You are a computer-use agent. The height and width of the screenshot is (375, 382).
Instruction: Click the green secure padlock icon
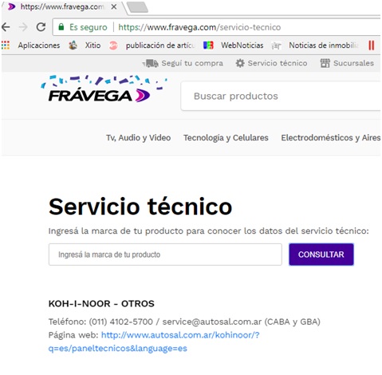pos(61,27)
